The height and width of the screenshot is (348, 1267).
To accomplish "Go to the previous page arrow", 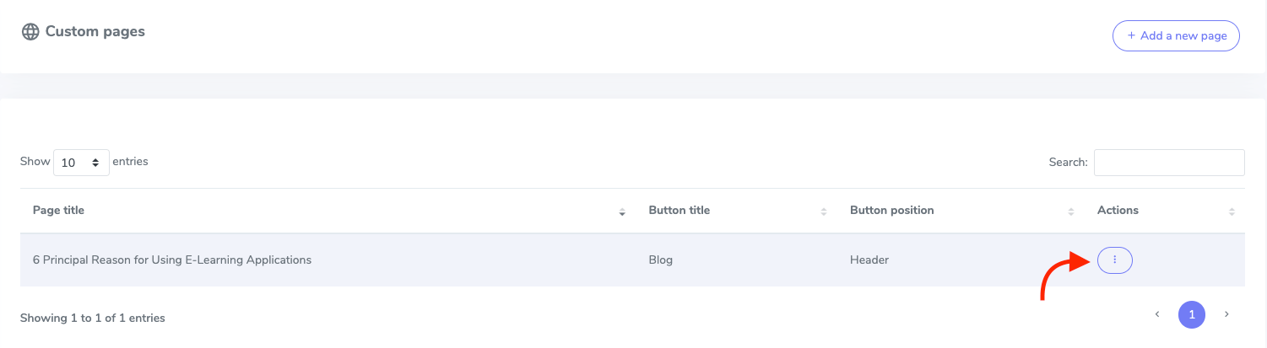I will pyautogui.click(x=1156, y=314).
